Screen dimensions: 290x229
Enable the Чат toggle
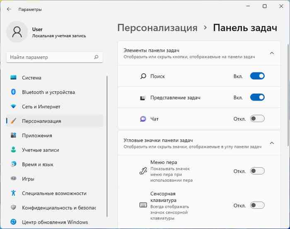(257, 118)
